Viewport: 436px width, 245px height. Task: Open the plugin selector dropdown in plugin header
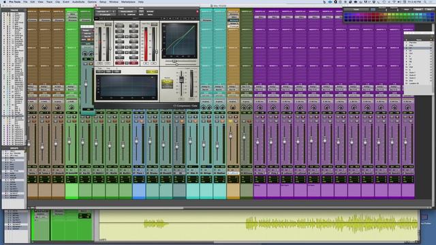click(x=106, y=14)
